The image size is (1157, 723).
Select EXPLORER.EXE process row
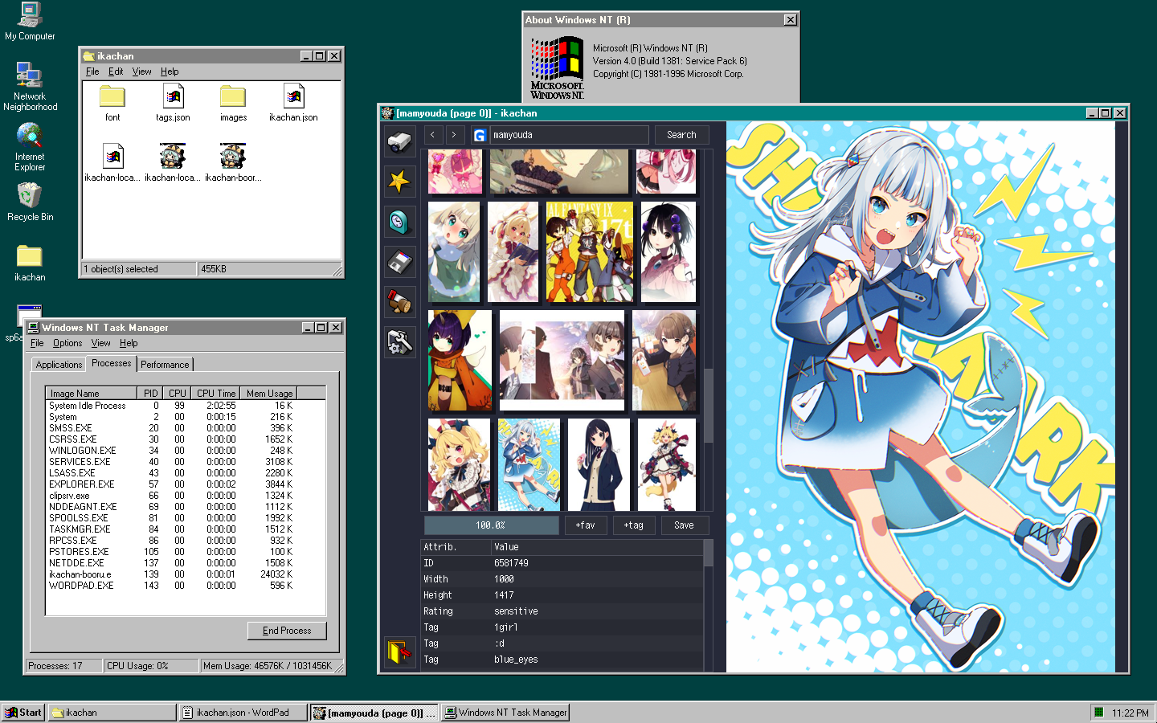click(170, 484)
